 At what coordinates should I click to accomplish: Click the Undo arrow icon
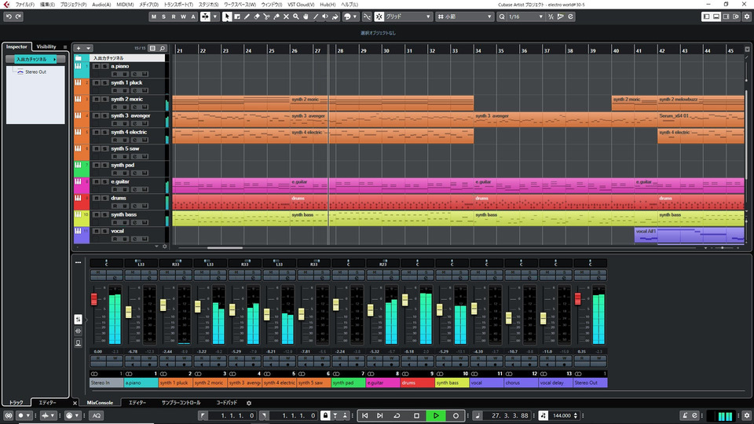pyautogui.click(x=8, y=16)
